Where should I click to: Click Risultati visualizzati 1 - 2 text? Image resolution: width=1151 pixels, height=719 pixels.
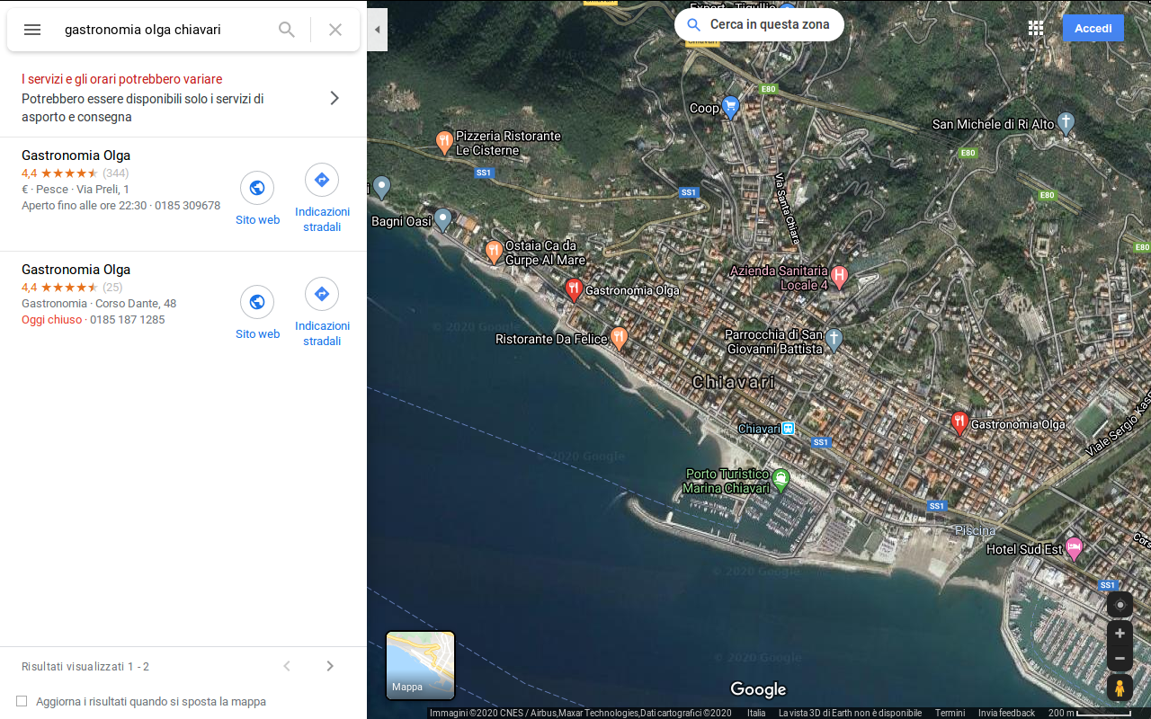coord(85,667)
